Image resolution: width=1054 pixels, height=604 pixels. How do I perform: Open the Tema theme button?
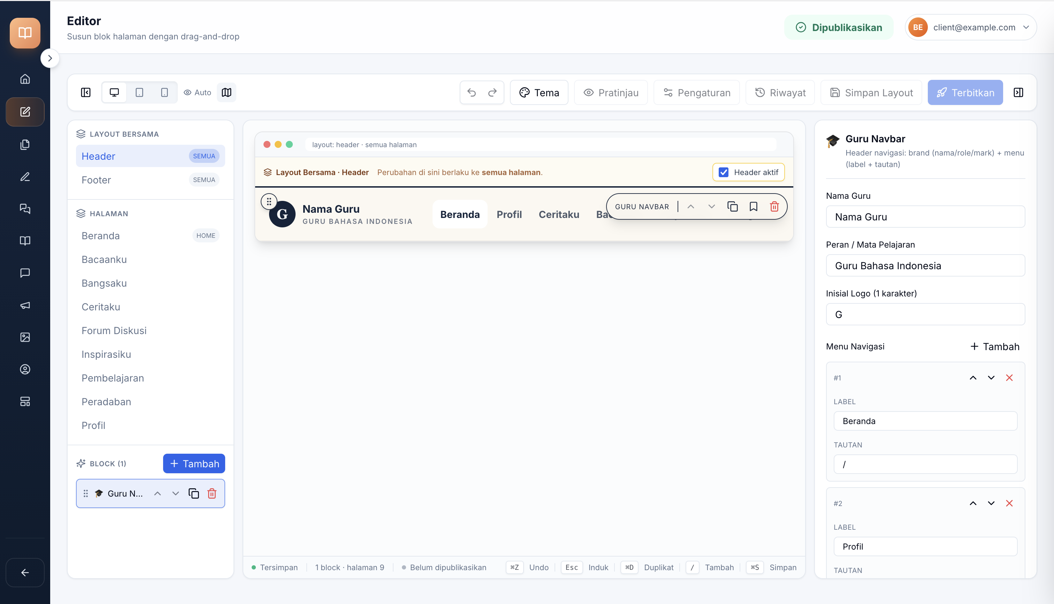(539, 92)
